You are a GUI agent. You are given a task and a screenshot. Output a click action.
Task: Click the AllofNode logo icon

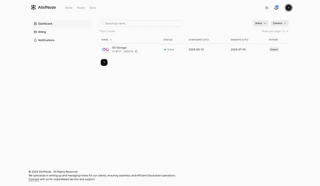pos(33,7)
